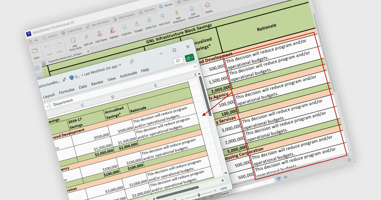Open the Formulas tab in Excel
The height and width of the screenshot is (200, 381).
67,91
